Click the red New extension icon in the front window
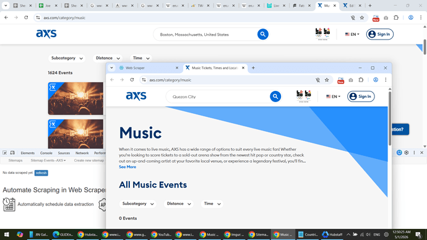Image resolution: width=427 pixels, height=240 pixels. pyautogui.click(x=341, y=80)
